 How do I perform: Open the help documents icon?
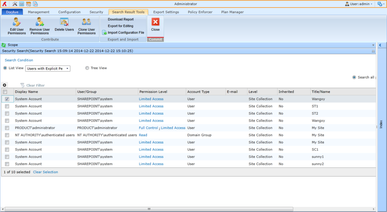379,4
